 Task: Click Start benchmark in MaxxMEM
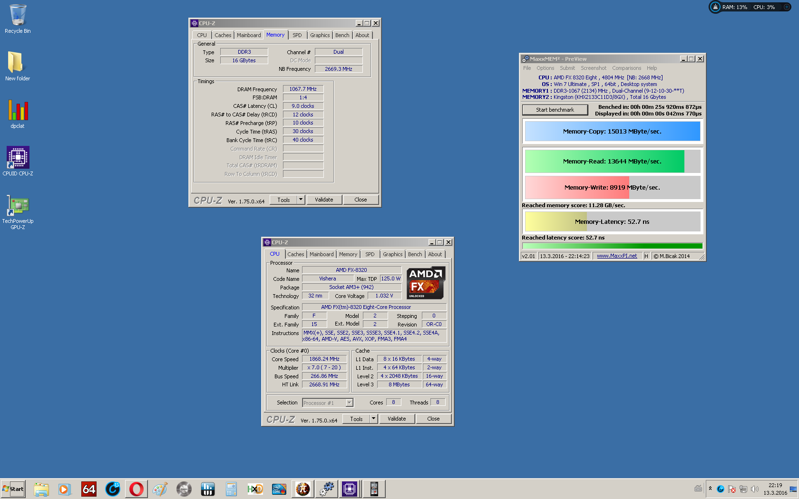pyautogui.click(x=555, y=110)
